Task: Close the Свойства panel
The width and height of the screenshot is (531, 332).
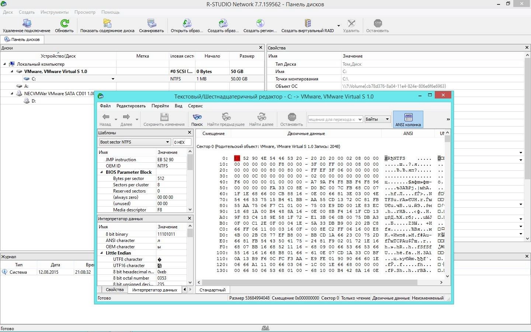Action: coord(527,48)
